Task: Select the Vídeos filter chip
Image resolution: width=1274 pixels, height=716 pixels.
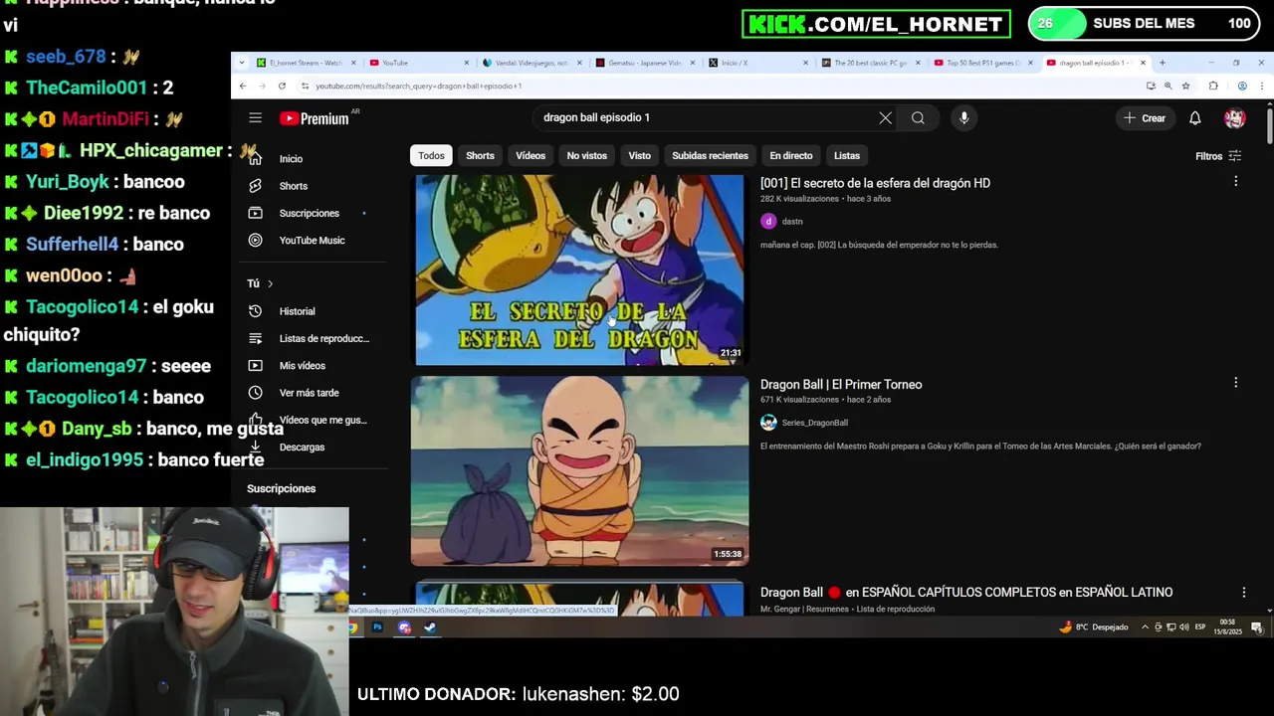Action: [531, 156]
